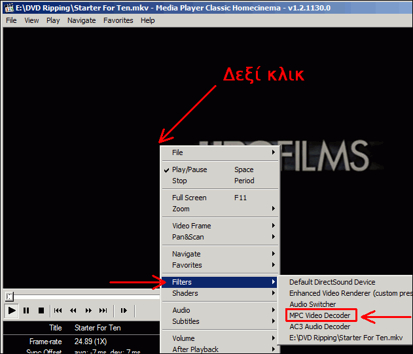Click the seek bar slider thumb
The width and height of the screenshot is (413, 354).
pos(9,297)
